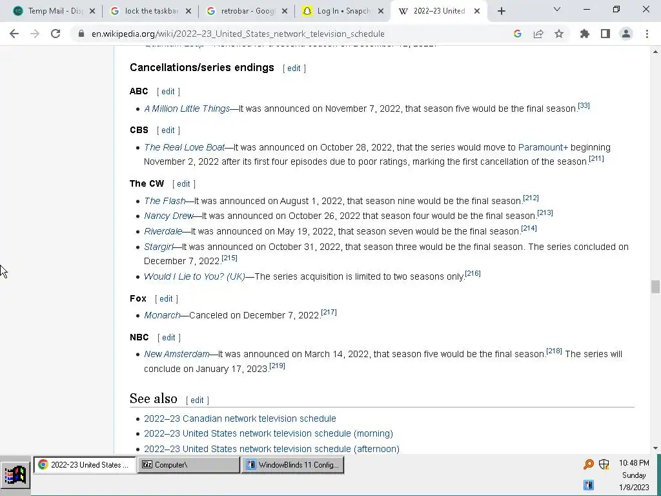The image size is (661, 496).
Task: Edit The CW subsection
Action: click(x=183, y=184)
